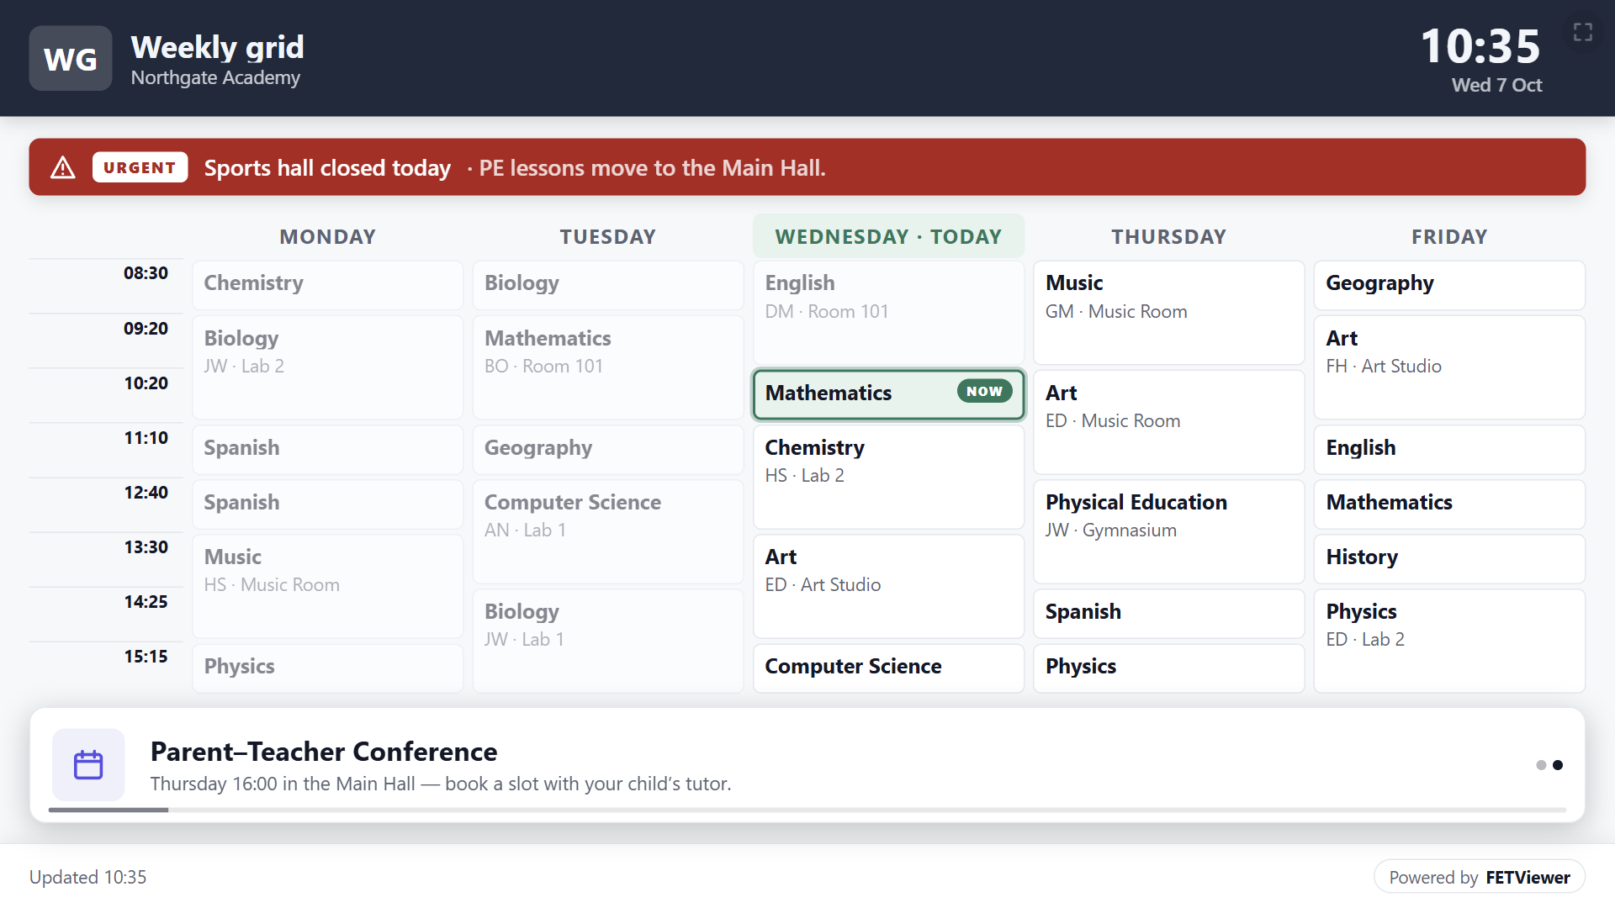
Task: Click the 'Sports hall closed today' alert text
Action: (327, 168)
